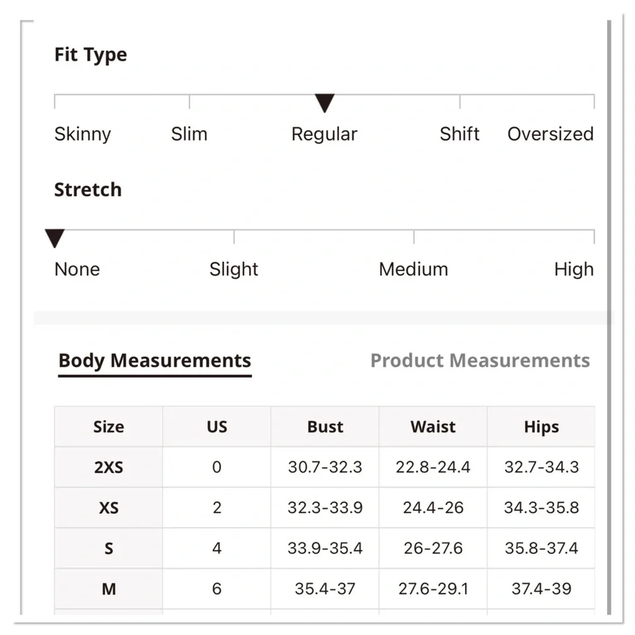635x635 pixels.
Task: Select the 2XS size row
Action: click(109, 467)
